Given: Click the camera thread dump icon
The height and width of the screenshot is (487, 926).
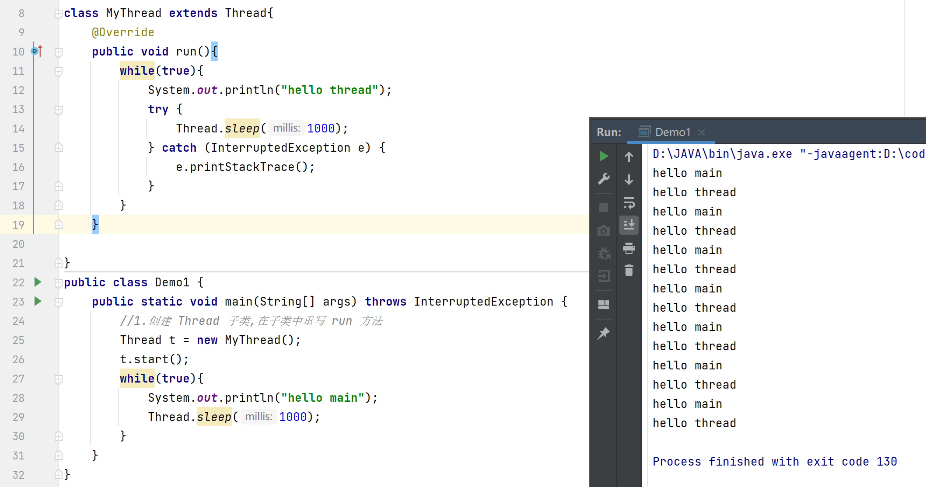Looking at the screenshot, I should tap(604, 230).
